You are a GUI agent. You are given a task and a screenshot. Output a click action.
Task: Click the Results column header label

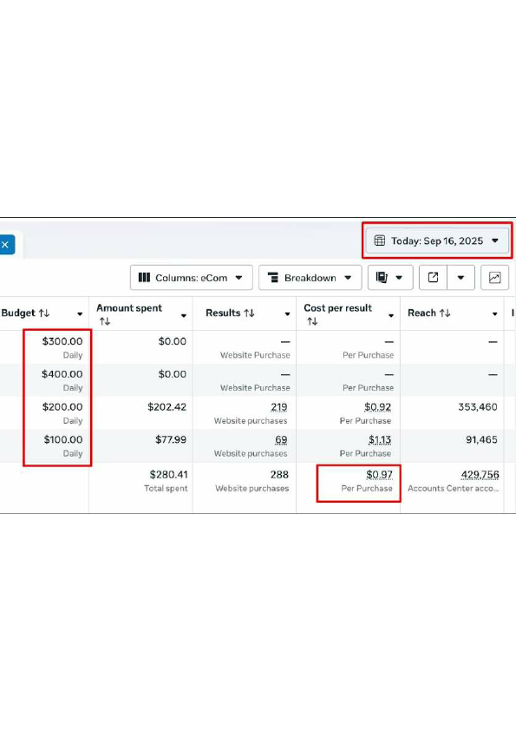223,313
